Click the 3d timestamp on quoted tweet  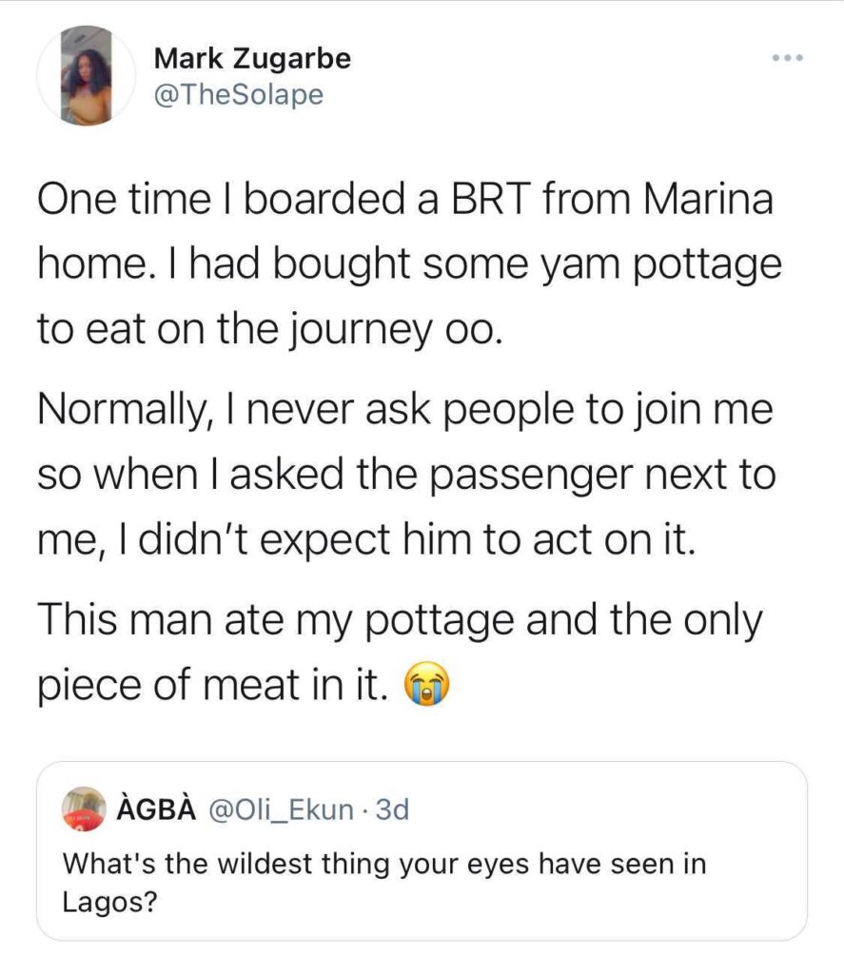coord(392,810)
